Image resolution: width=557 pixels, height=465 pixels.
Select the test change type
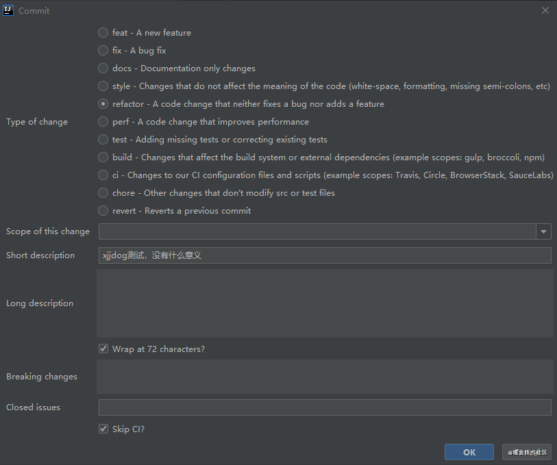[103, 140]
